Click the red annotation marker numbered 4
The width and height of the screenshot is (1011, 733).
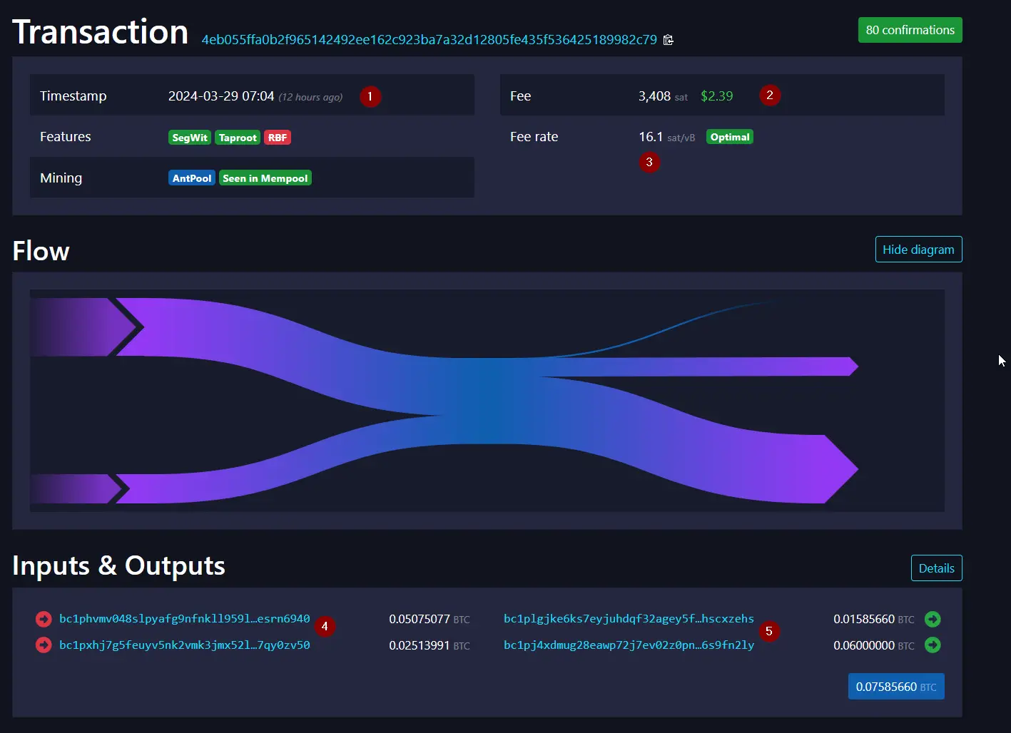(x=325, y=626)
